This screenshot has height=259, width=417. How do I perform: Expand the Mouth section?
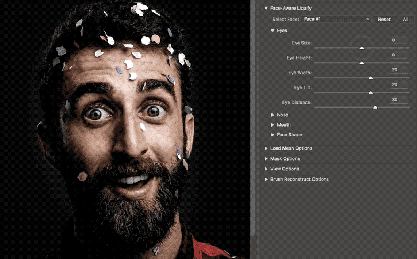coord(273,124)
